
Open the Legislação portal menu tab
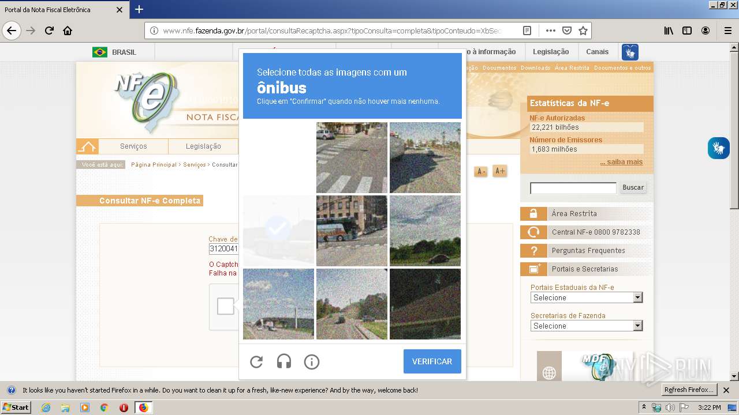pos(203,146)
